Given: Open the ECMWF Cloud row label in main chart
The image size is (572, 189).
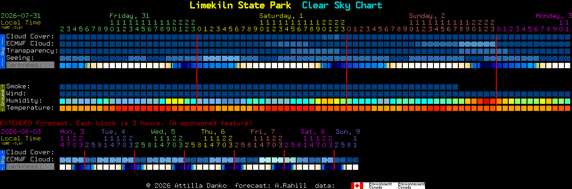Looking at the screenshot, I should 30,44.
